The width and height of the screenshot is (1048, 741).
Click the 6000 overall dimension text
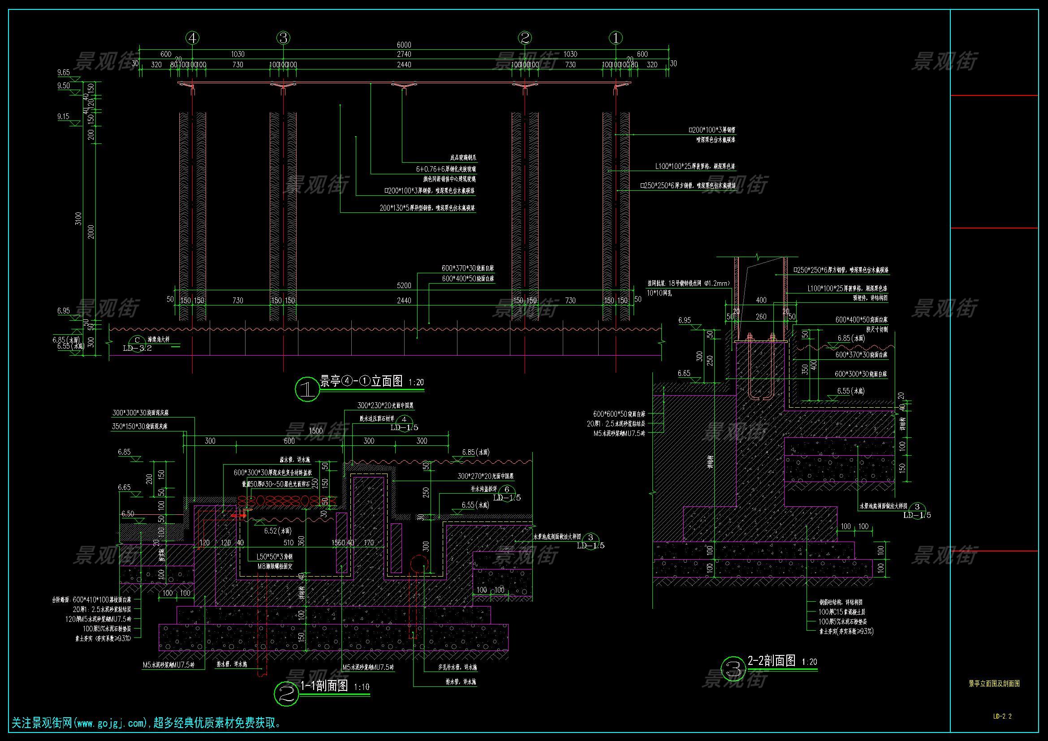coord(404,45)
